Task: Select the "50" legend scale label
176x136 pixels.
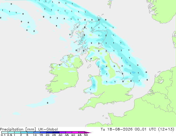Action: 86,135
